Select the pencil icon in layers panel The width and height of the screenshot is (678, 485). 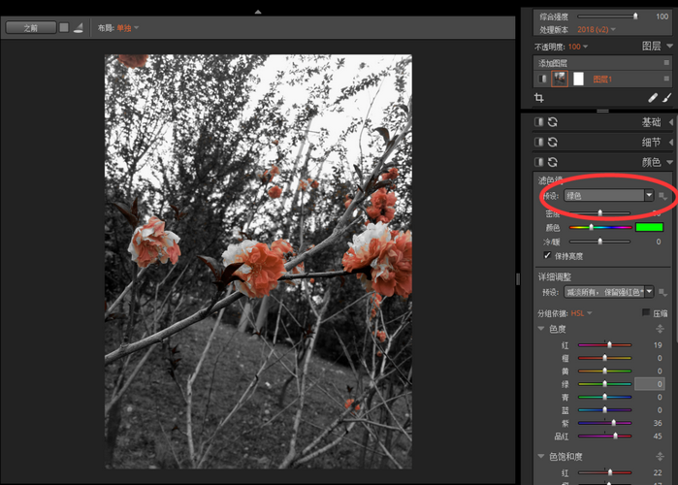coord(653,98)
